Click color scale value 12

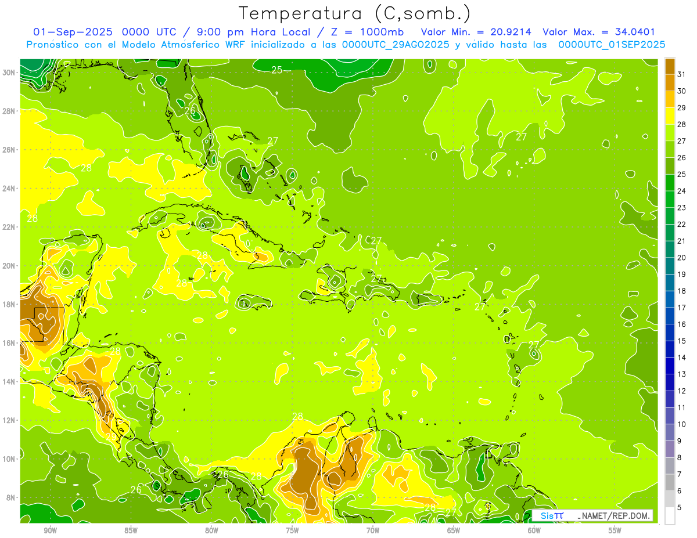pyautogui.click(x=682, y=391)
